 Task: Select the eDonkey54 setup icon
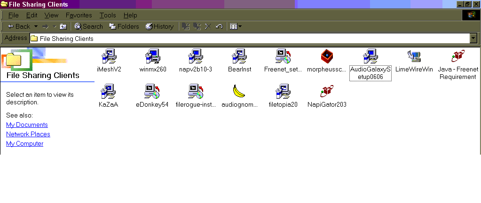[x=152, y=91]
